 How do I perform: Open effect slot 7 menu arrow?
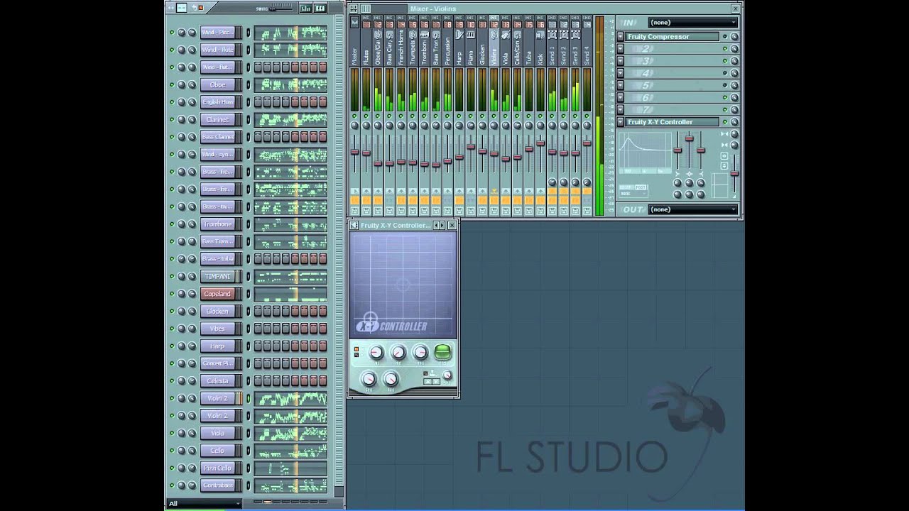[620, 109]
